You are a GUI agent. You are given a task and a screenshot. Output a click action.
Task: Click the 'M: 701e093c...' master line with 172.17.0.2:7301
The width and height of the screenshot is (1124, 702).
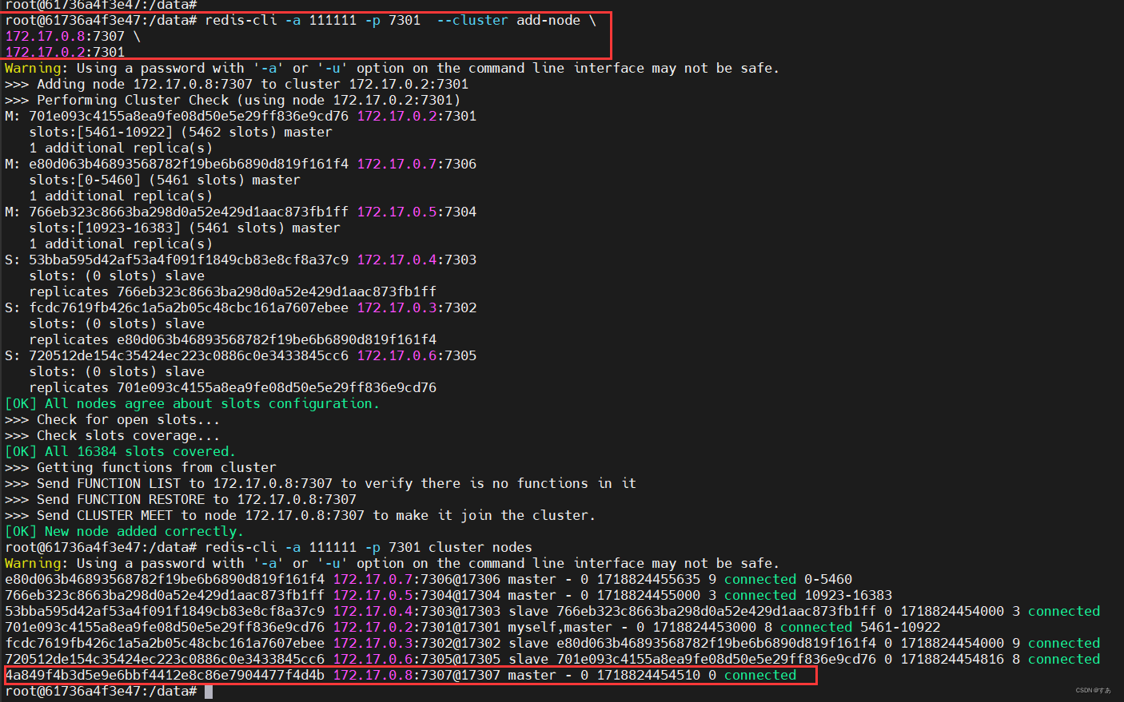coord(241,117)
